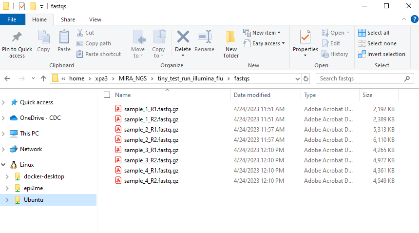Switch to the View ribbon tab
This screenshot has height=233, width=419.
coord(95,19)
